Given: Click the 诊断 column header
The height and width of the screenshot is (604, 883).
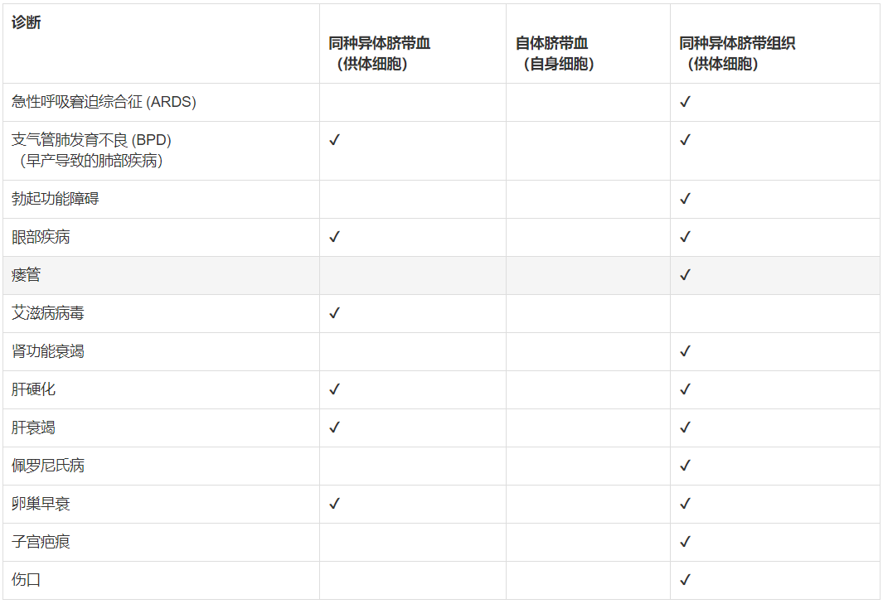Looking at the screenshot, I should (x=27, y=22).
